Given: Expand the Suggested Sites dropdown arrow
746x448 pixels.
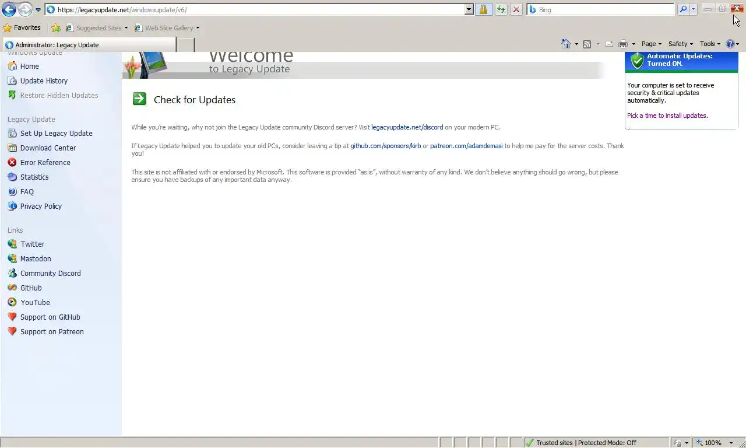Looking at the screenshot, I should click(x=126, y=28).
